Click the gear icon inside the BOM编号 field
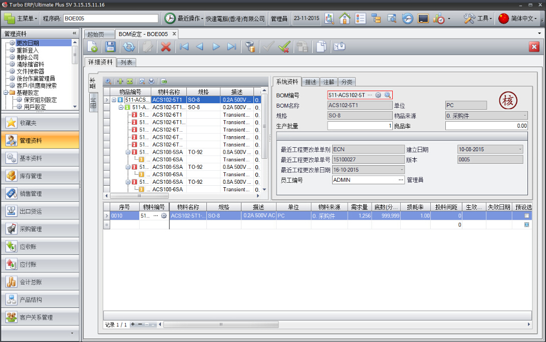 378,95
